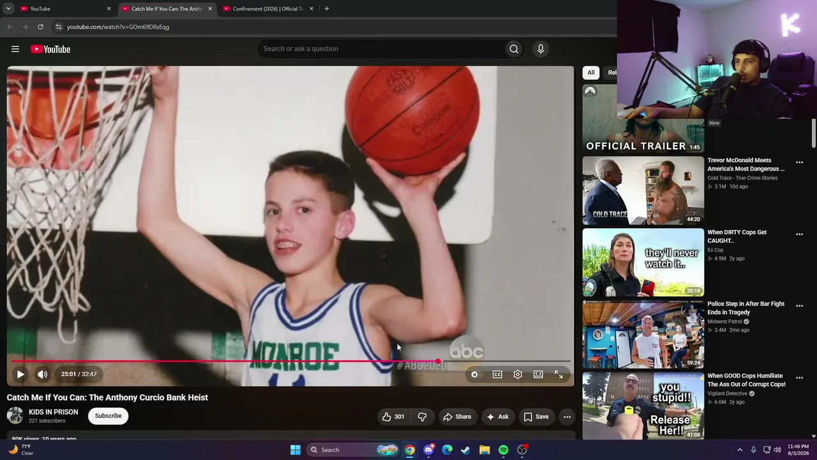The width and height of the screenshot is (817, 460).
Task: Select the All filter chip
Action: tap(591, 73)
